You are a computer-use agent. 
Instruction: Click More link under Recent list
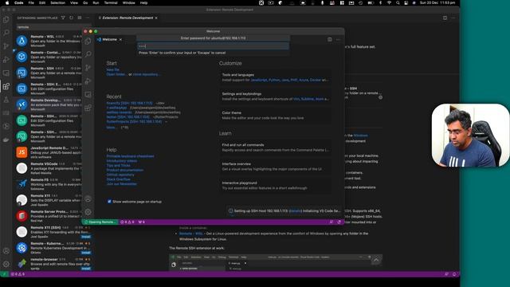click(112, 128)
